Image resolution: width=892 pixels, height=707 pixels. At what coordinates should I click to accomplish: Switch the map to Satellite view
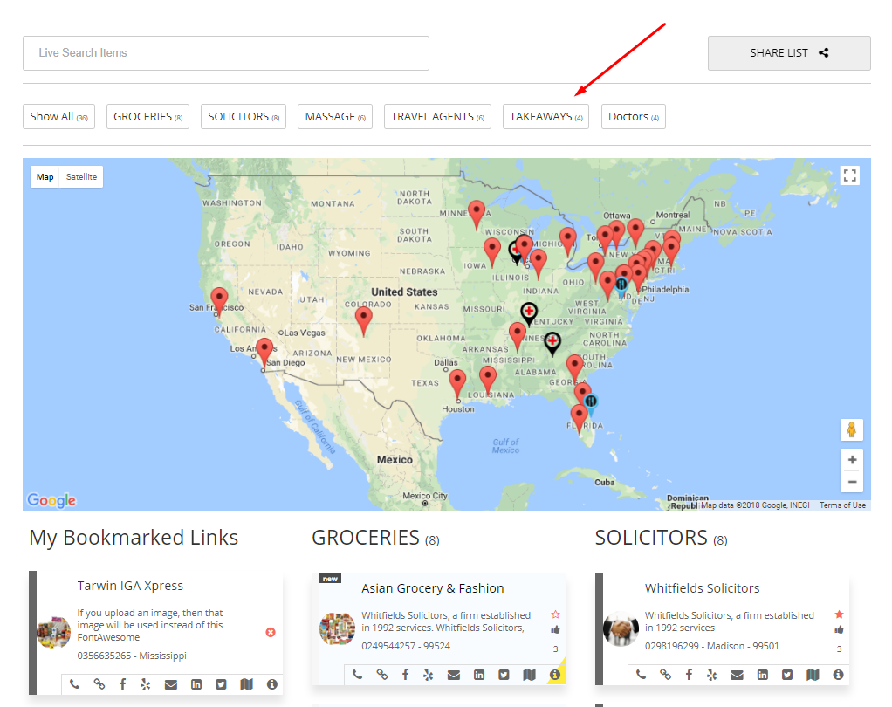pos(81,177)
